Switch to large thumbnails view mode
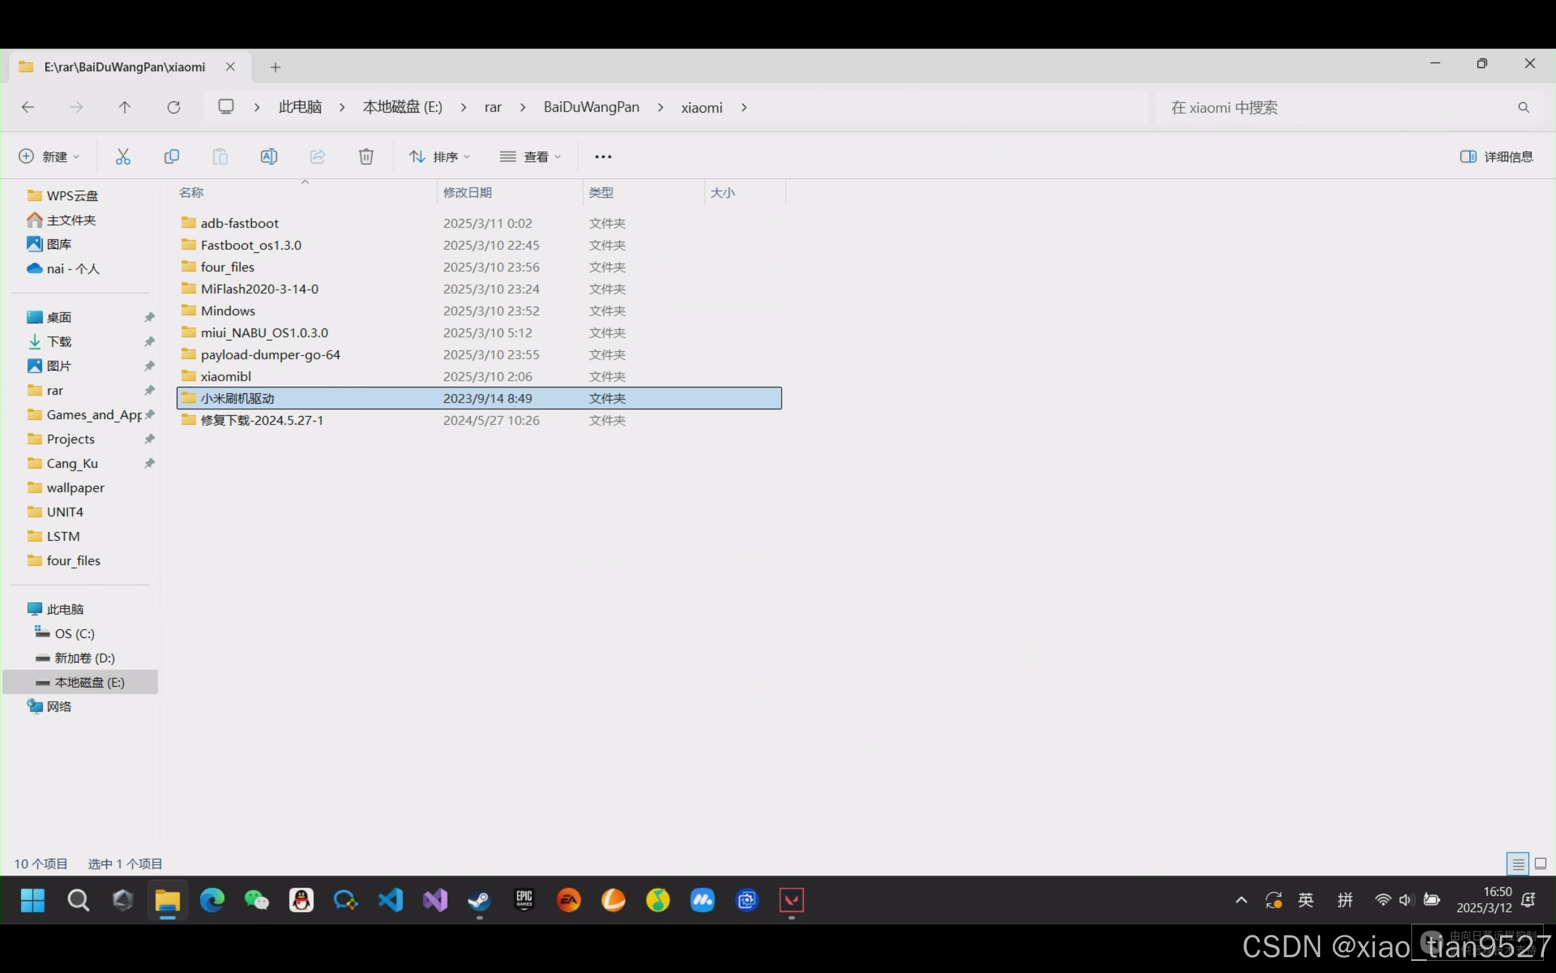Image resolution: width=1556 pixels, height=973 pixels. click(x=1540, y=864)
